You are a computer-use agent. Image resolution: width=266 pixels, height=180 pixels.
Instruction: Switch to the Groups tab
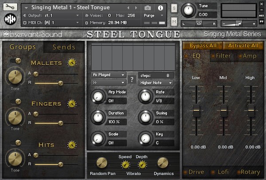23,47
